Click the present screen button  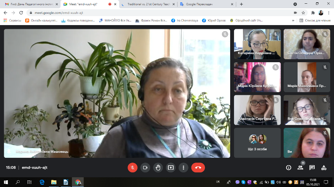tap(171, 168)
